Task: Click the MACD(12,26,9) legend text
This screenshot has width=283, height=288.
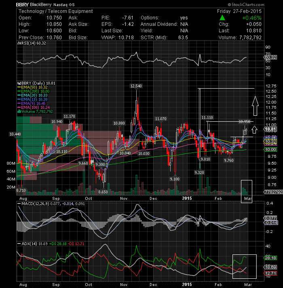Action: [x=35, y=204]
